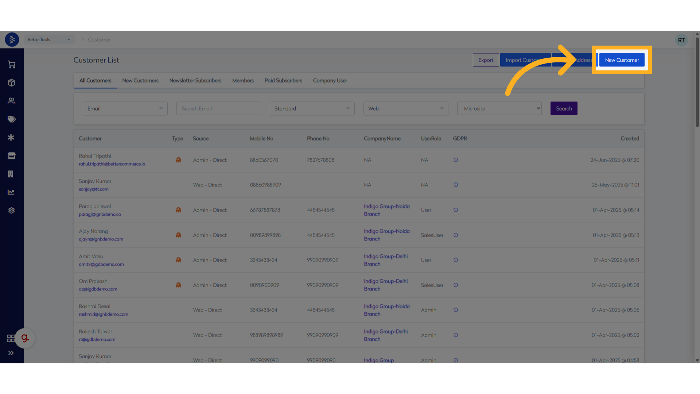700x394 pixels.
Task: Open the settings gear sidebar icon
Action: tap(11, 210)
